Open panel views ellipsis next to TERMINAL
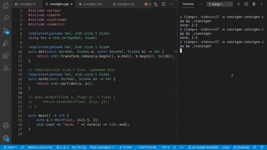Image resolution: width=267 pixels, height=150 pixels. (x=201, y=4)
